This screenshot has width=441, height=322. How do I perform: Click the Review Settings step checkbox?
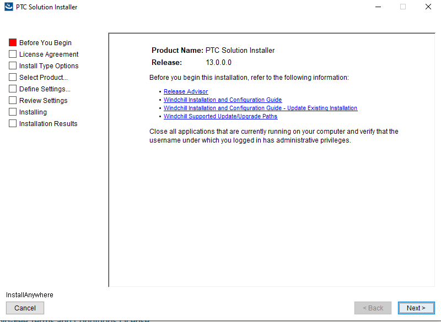(12, 100)
